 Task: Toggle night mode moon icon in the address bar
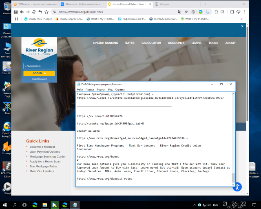[208, 12]
